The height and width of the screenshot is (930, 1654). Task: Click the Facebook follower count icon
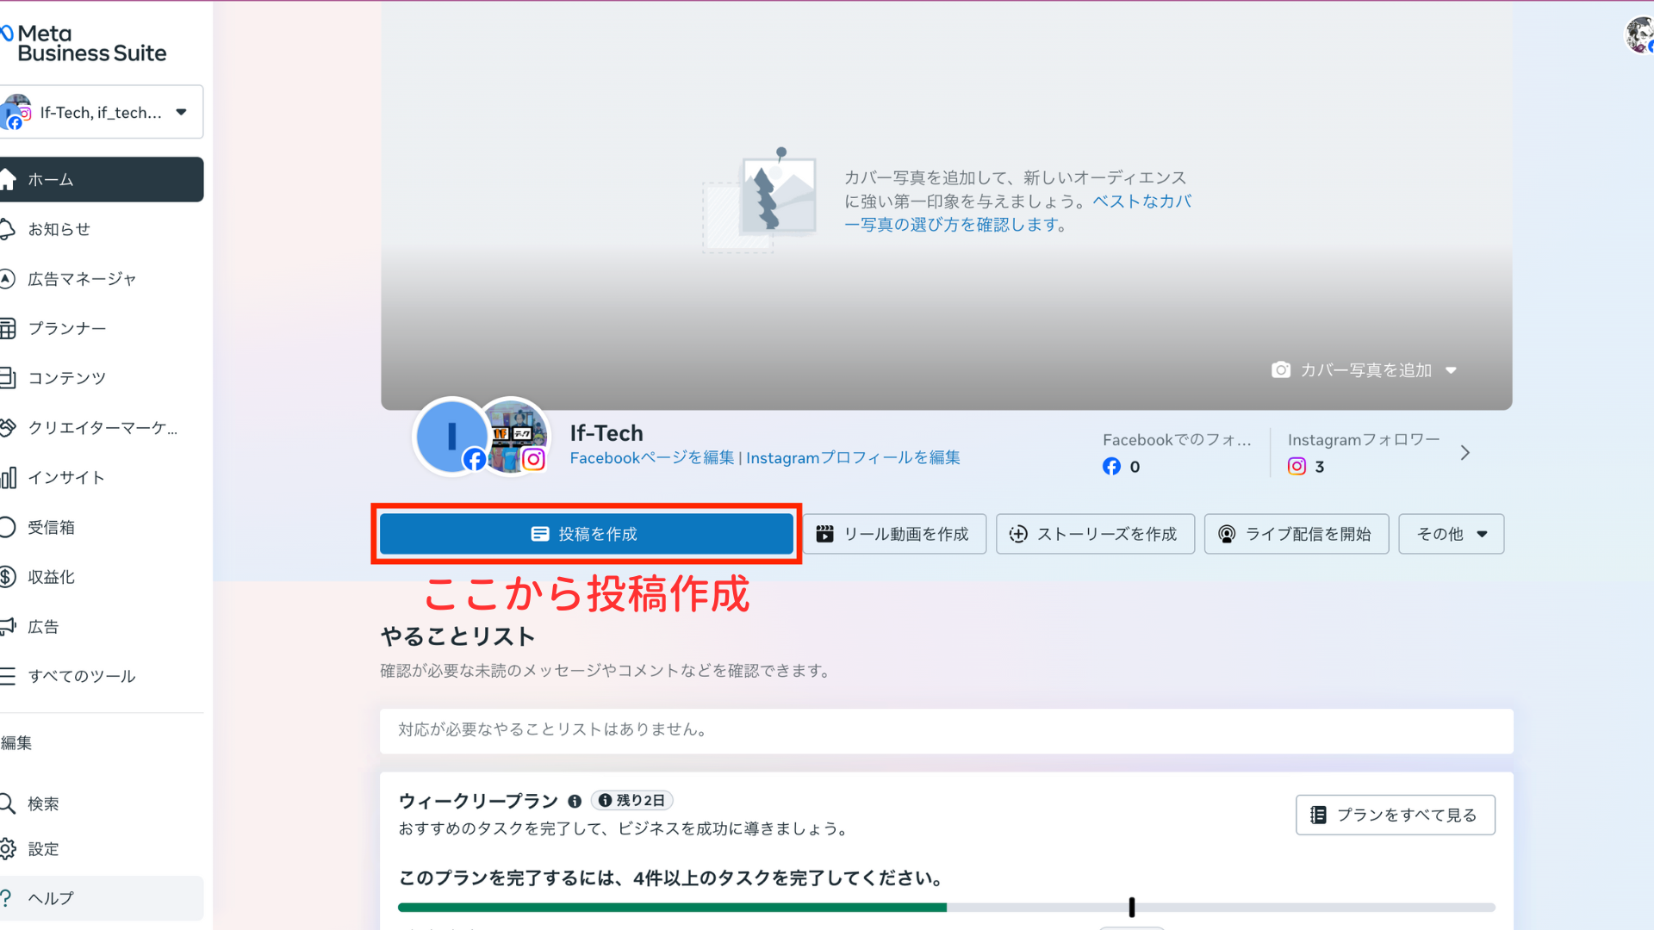1111,466
